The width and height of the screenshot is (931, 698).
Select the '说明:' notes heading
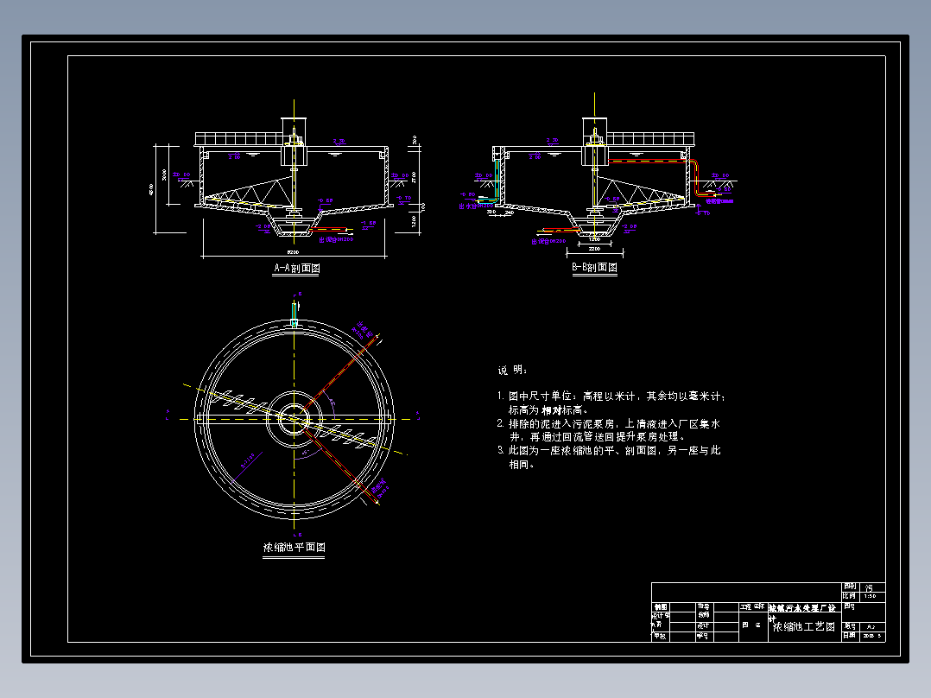coord(513,370)
